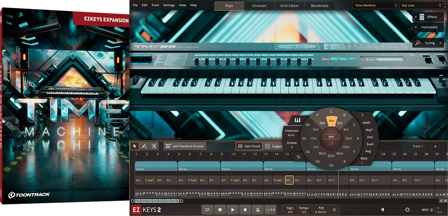Click the Record button
Image resolution: width=448 pixels, height=216 pixels.
pos(245,210)
